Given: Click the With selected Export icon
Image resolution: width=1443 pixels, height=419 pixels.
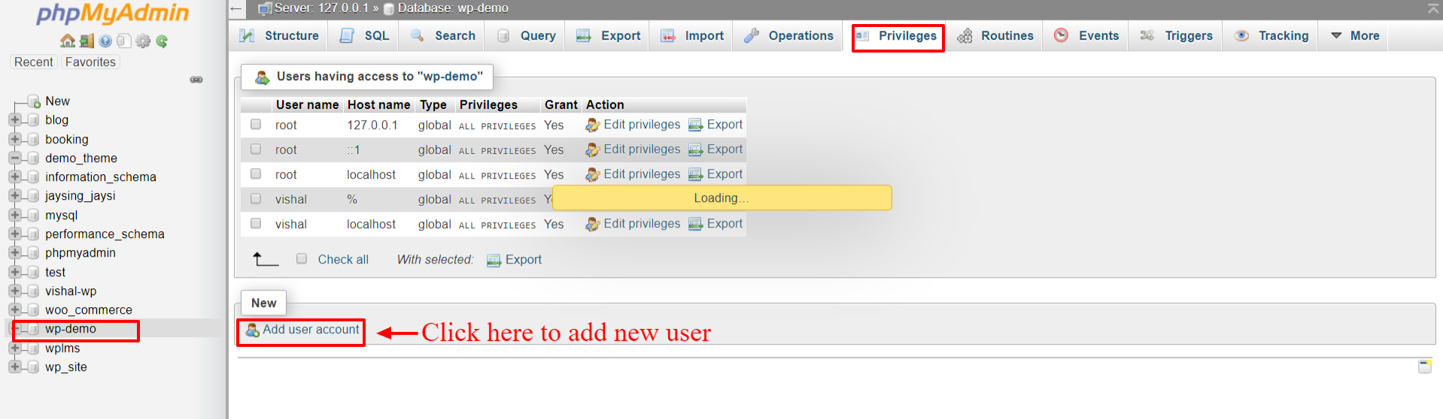Looking at the screenshot, I should pyautogui.click(x=494, y=261).
